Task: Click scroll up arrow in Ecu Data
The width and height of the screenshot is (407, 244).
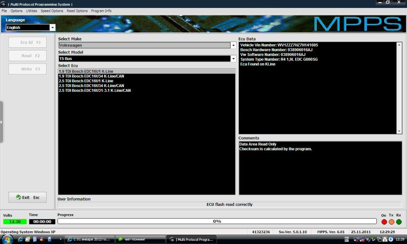Action: pyautogui.click(x=399, y=45)
